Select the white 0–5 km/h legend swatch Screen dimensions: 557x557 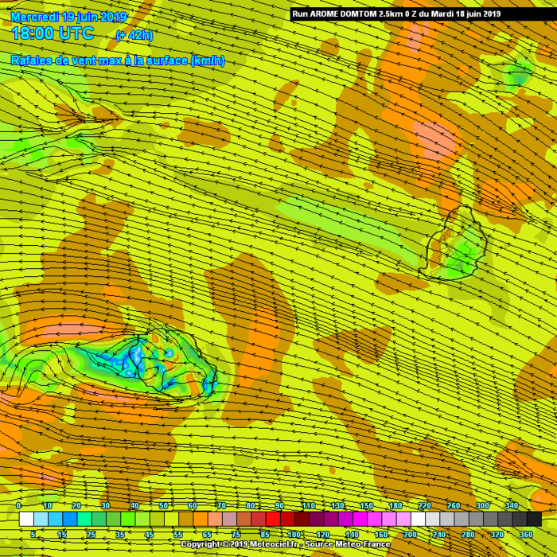(26, 519)
